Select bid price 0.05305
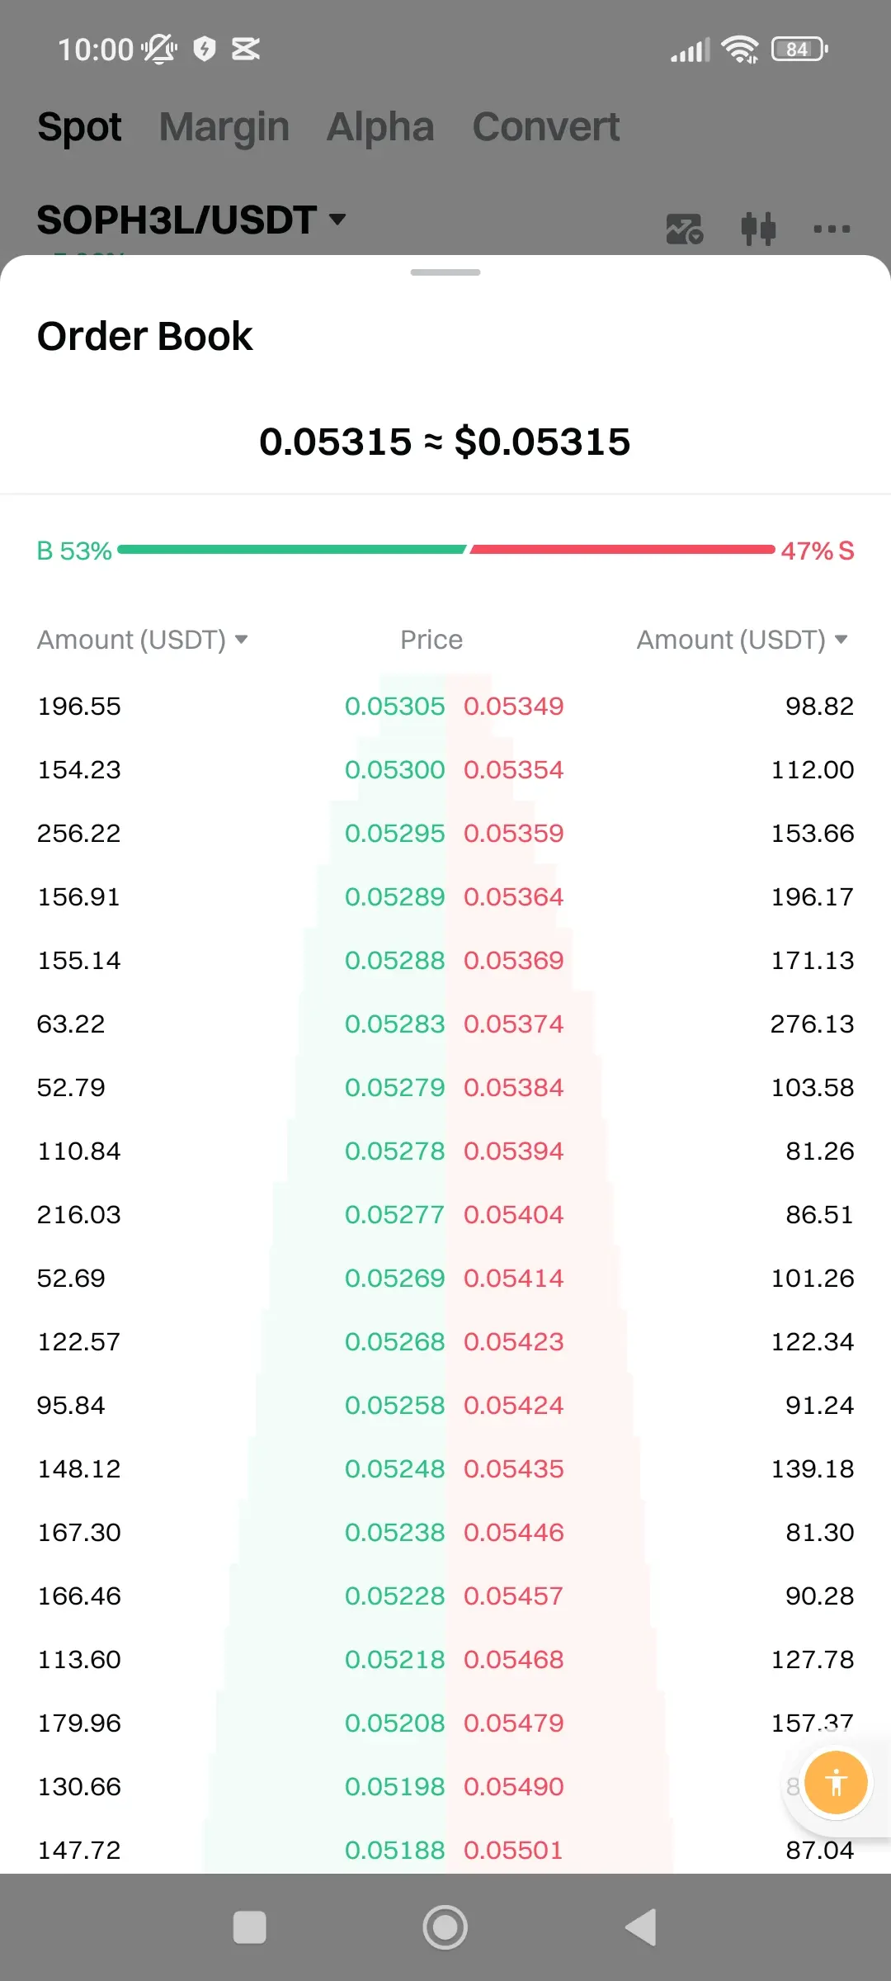 (394, 707)
